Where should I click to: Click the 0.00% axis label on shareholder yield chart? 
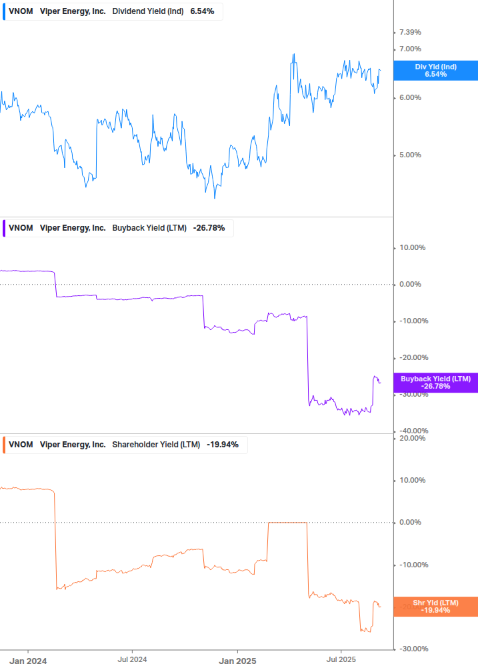tap(410, 523)
